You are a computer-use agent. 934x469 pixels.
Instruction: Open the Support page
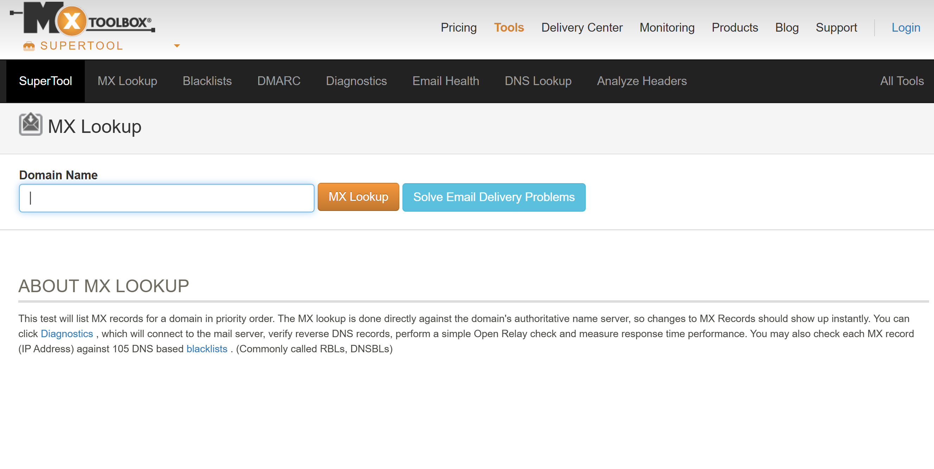pyautogui.click(x=837, y=27)
